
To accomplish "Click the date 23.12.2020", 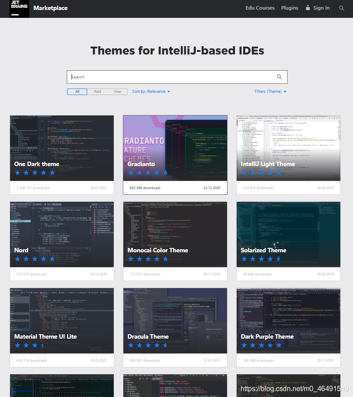I will [212, 188].
